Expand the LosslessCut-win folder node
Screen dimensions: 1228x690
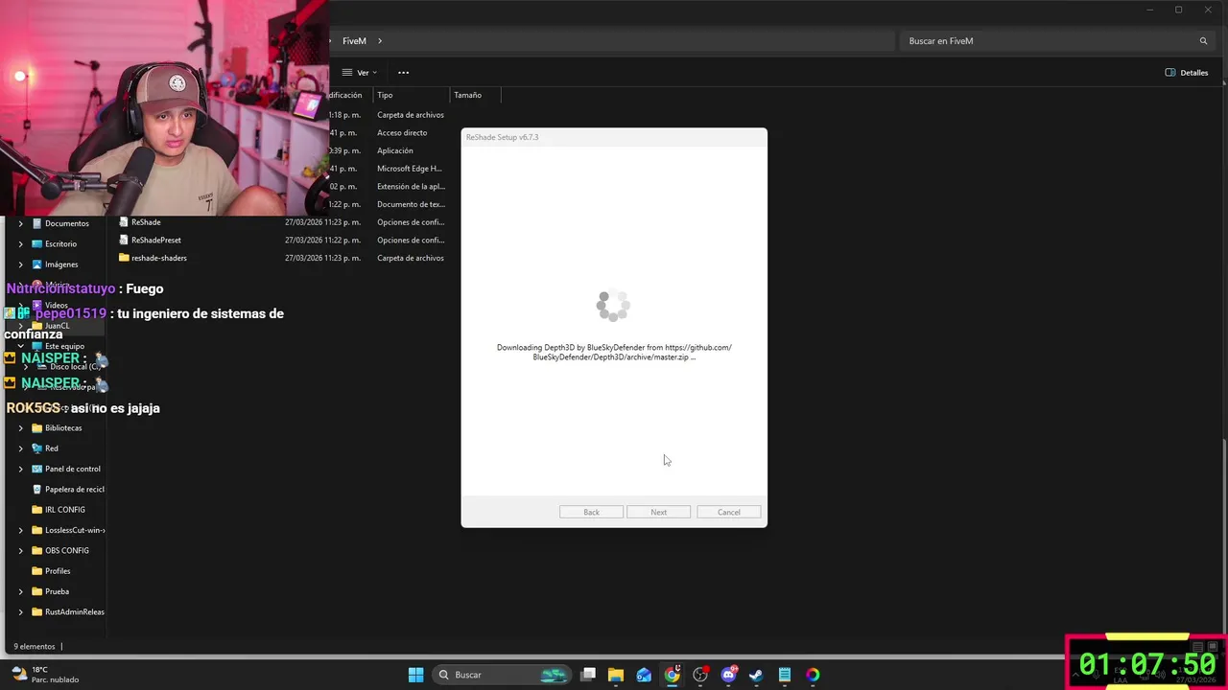point(20,530)
